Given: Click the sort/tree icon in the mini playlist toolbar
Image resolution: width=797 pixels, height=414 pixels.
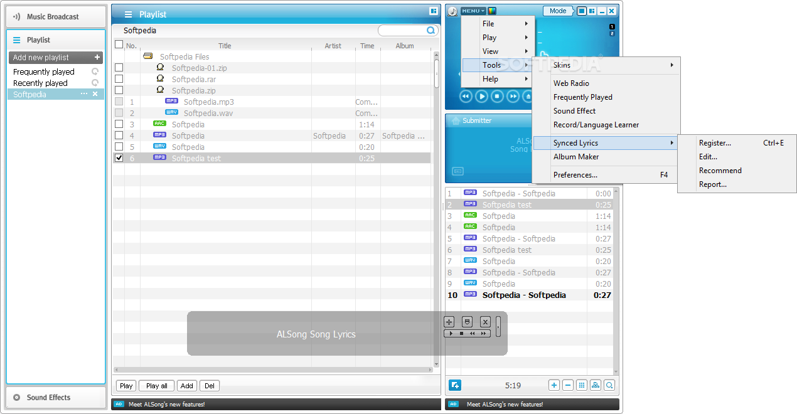Looking at the screenshot, I should [x=596, y=385].
